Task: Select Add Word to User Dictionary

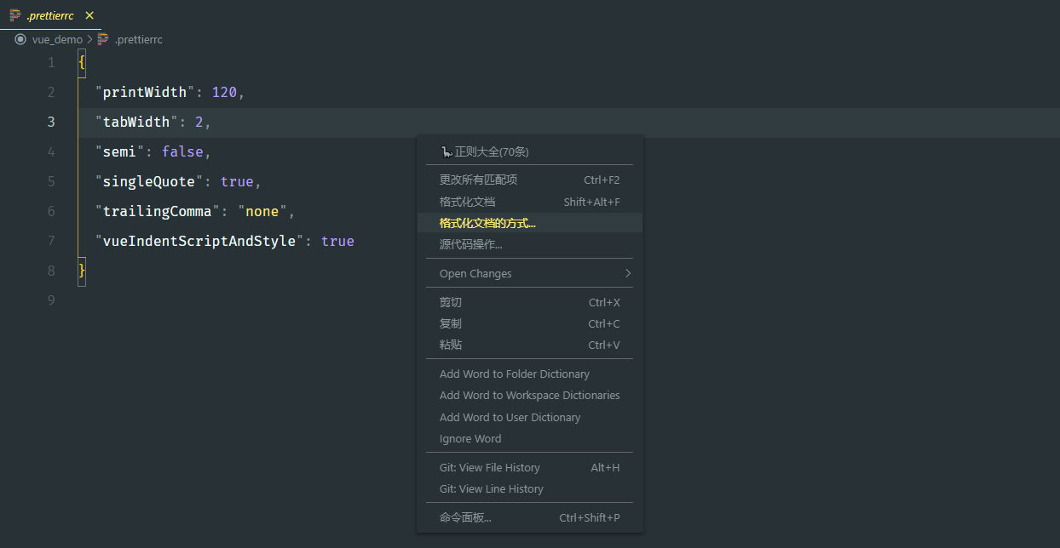Action: coord(510,417)
